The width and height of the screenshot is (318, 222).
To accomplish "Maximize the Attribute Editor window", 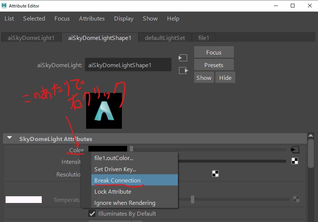I will (x=293, y=6).
